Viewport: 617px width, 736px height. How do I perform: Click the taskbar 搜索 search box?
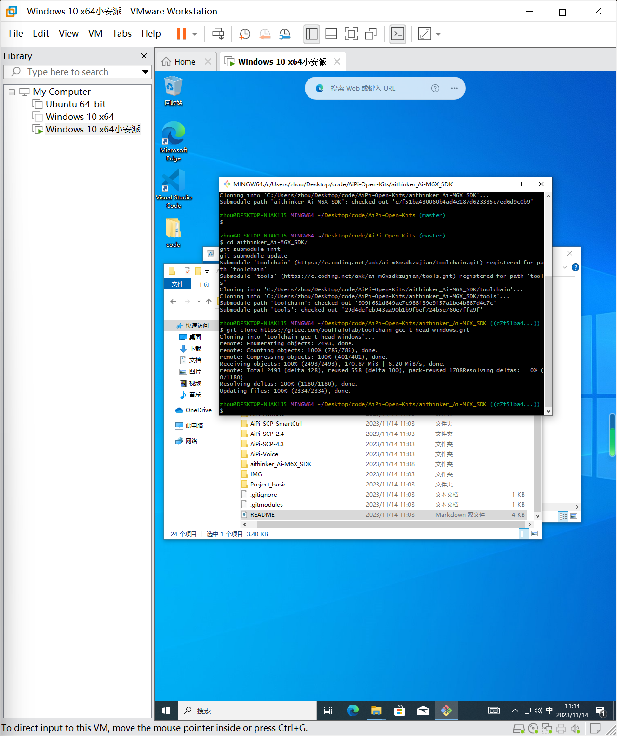point(247,710)
